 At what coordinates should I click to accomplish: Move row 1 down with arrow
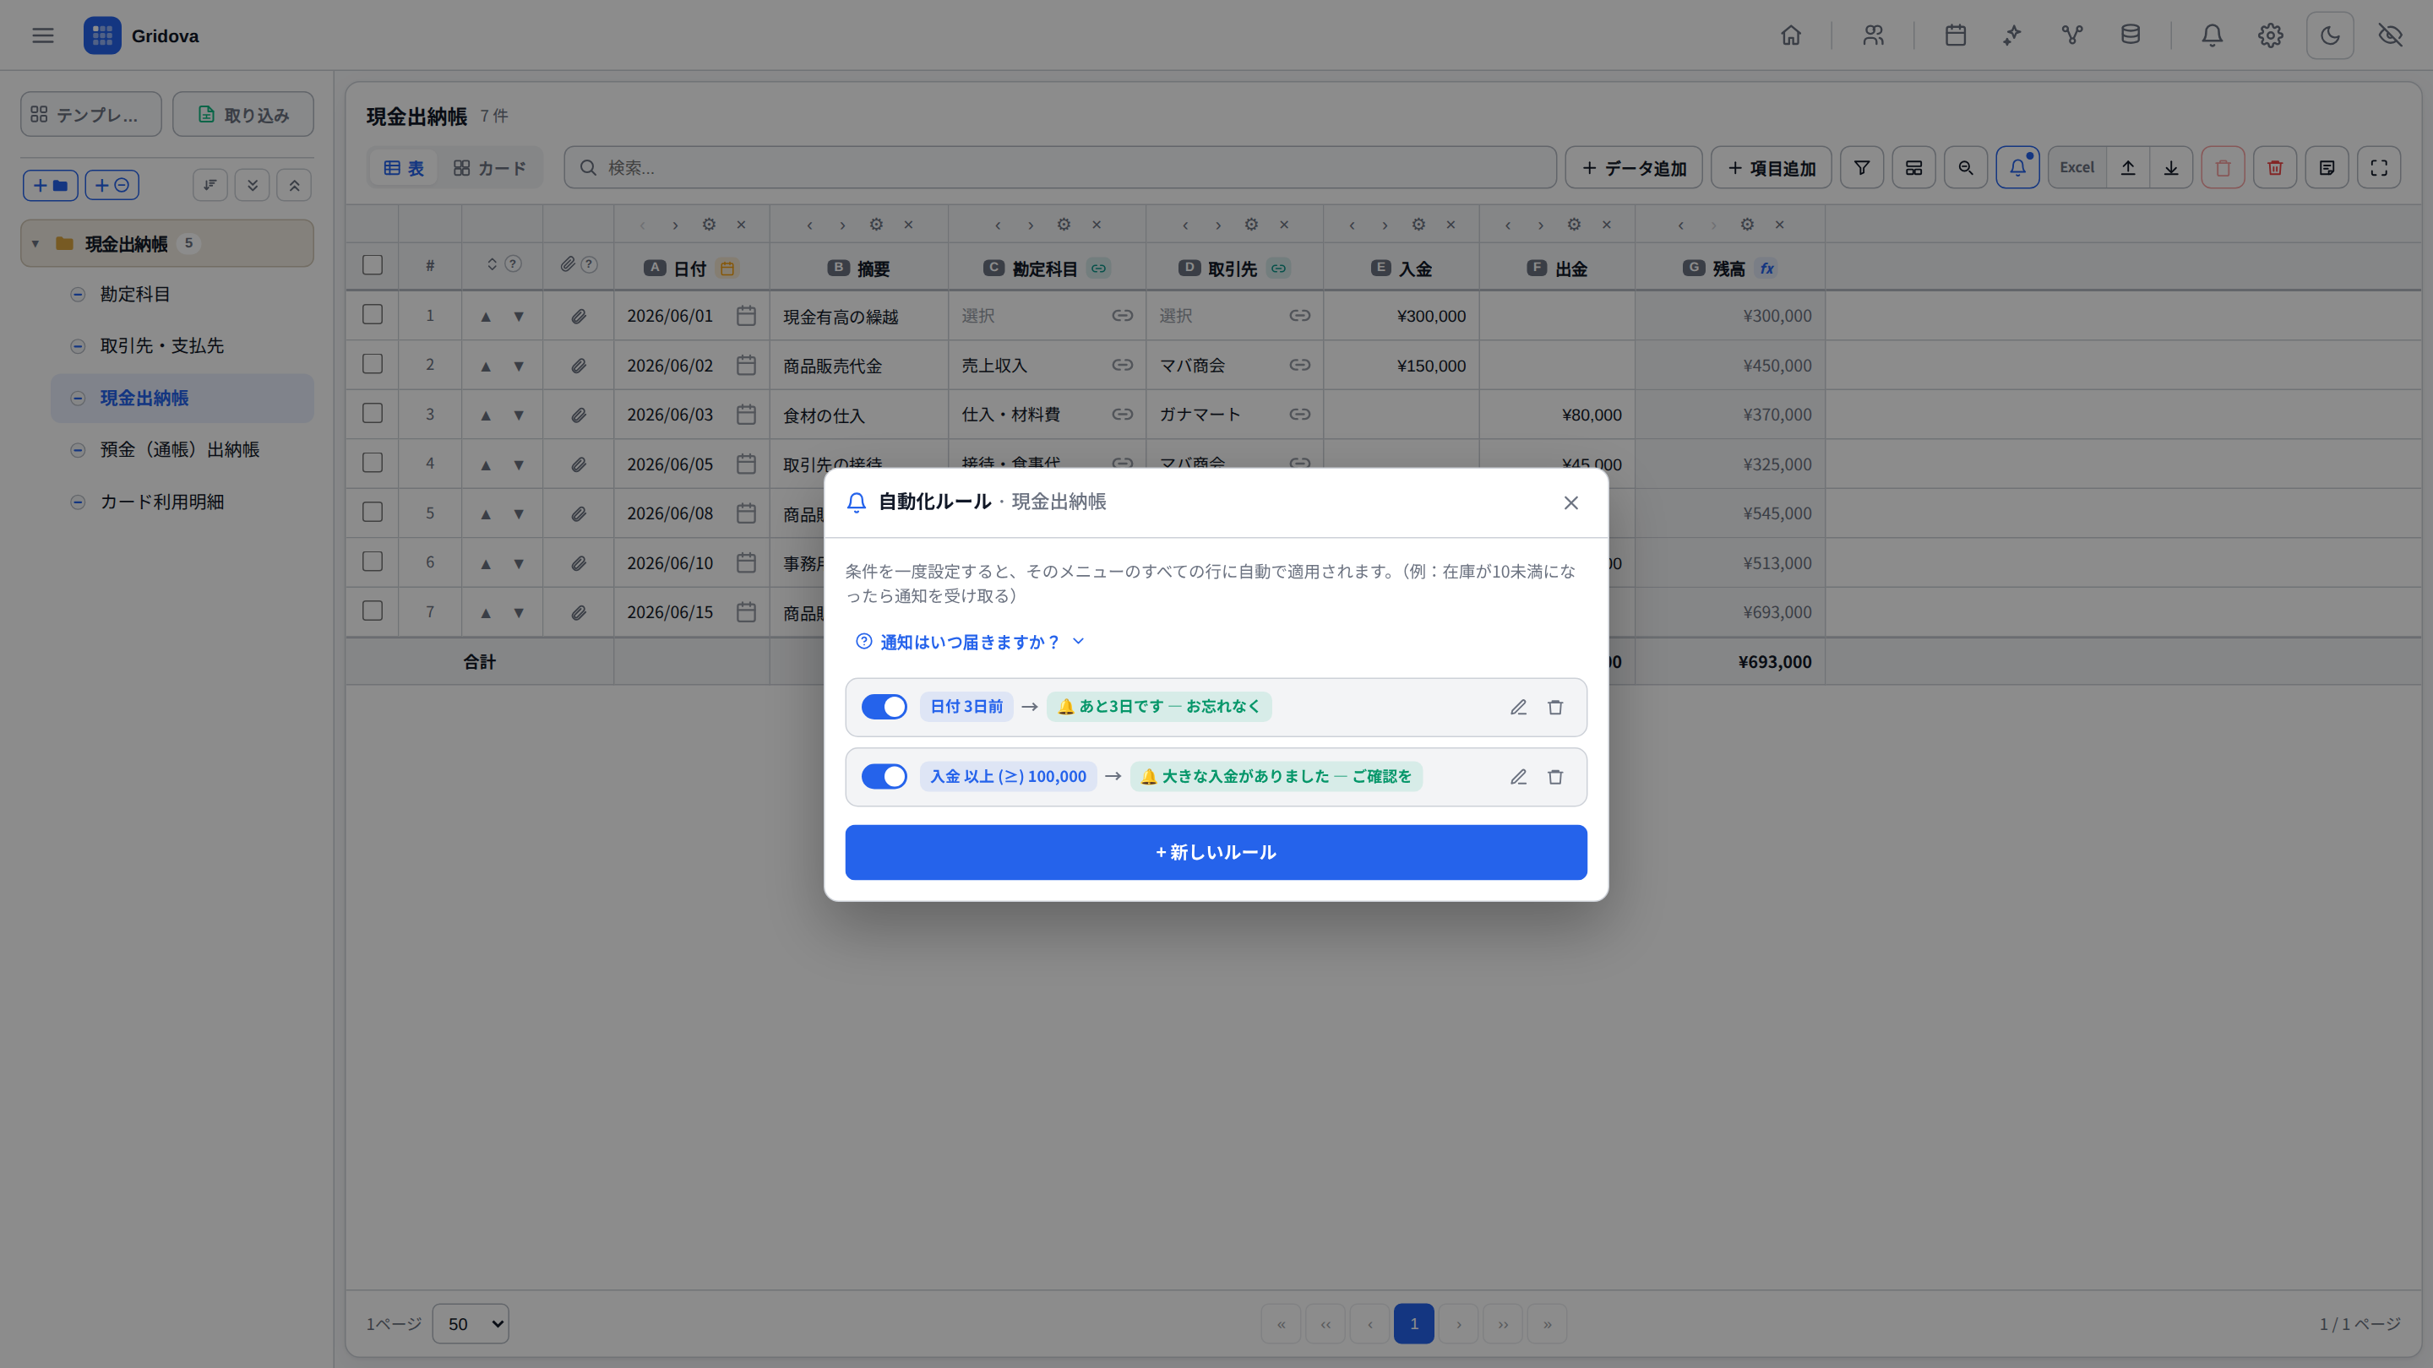[x=519, y=317]
